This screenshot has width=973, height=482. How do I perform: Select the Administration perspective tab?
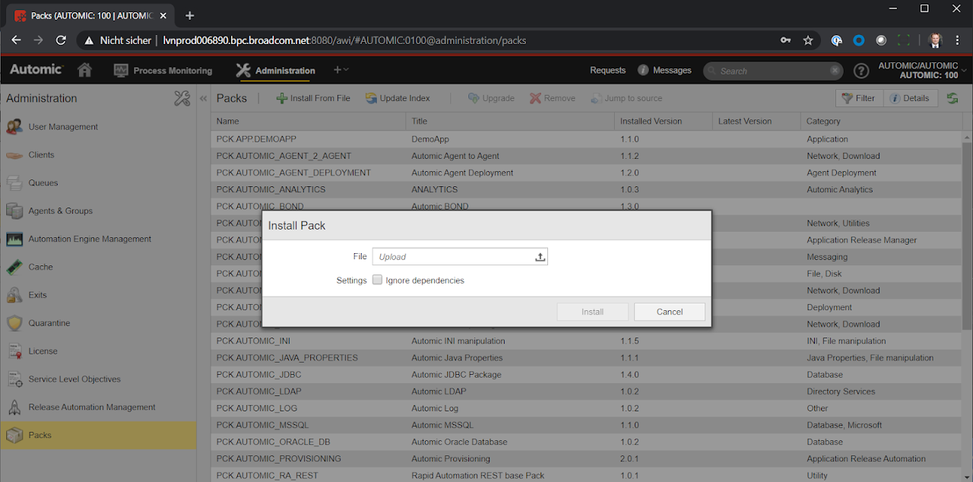[275, 71]
